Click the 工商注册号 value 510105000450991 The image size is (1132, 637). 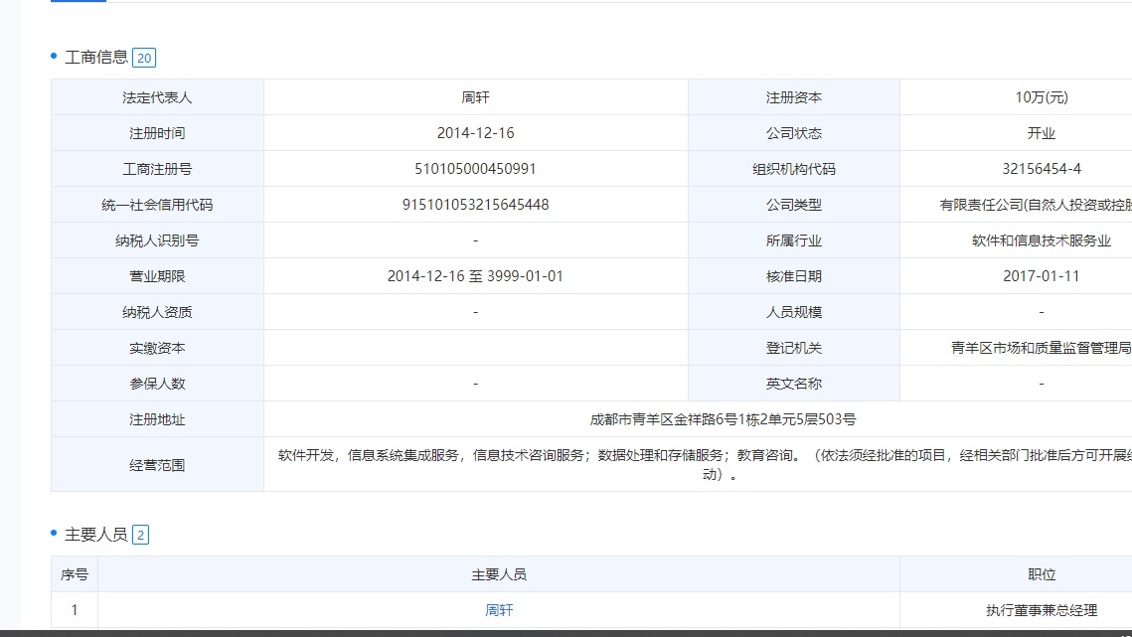point(475,169)
